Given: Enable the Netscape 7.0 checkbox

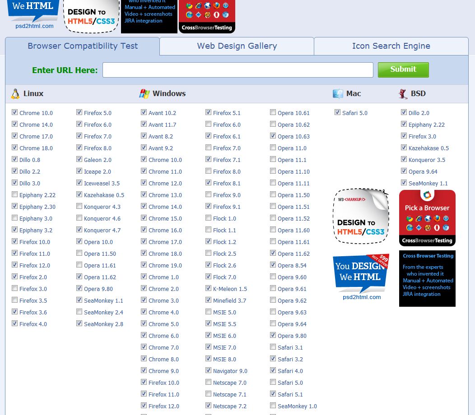Looking at the screenshot, I should coord(208,382).
